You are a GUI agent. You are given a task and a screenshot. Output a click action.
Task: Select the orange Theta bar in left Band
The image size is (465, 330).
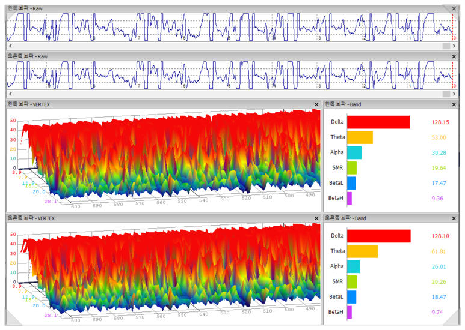click(360, 137)
